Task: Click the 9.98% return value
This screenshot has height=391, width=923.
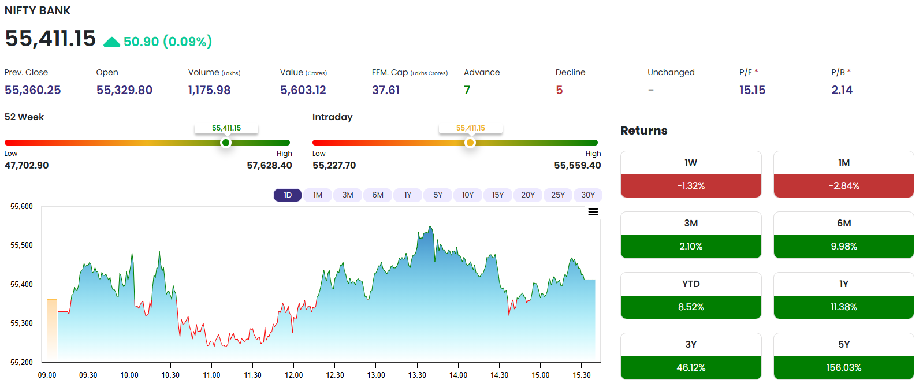Action: point(844,247)
